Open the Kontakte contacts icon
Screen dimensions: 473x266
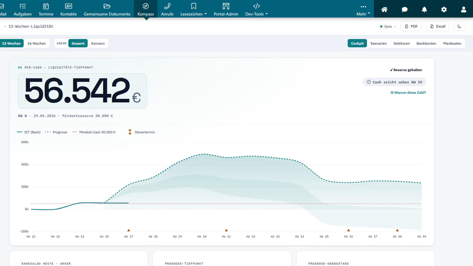pyautogui.click(x=69, y=6)
